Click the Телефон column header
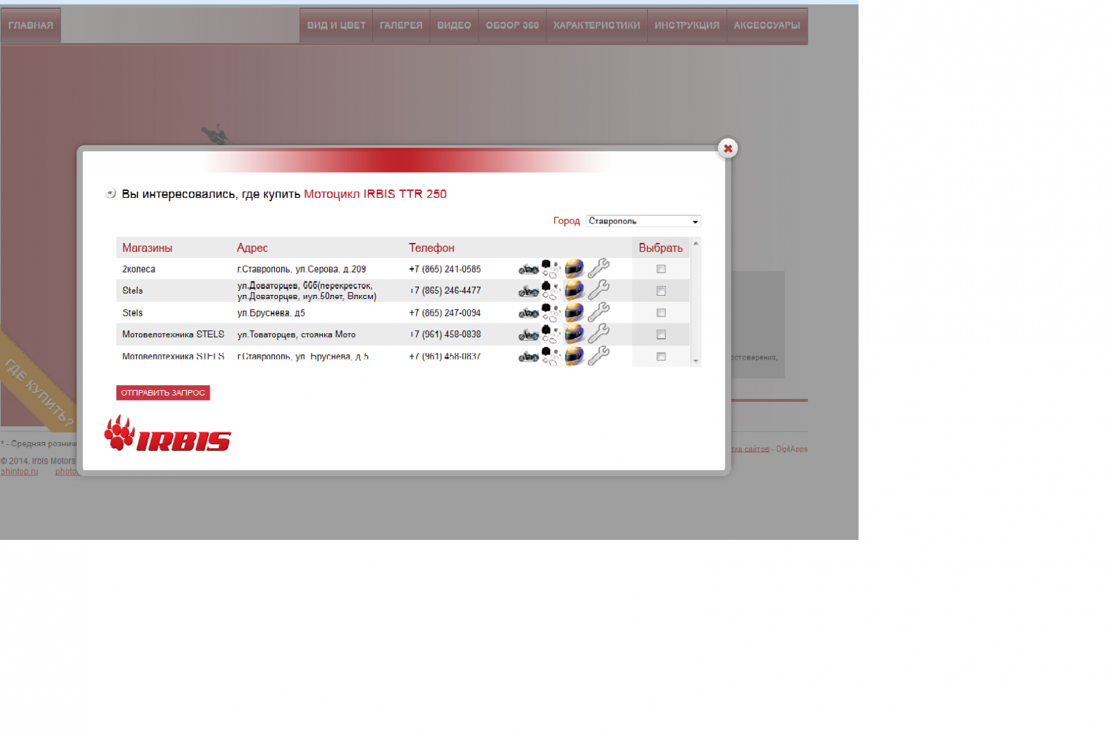 coord(431,248)
